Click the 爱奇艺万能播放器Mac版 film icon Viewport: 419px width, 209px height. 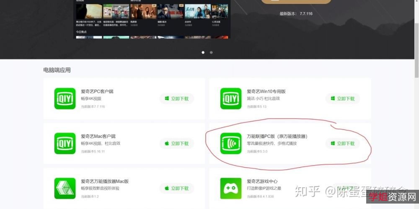65,188
